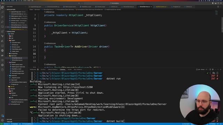Open the Problems panel tab

pyautogui.click(x=33, y=69)
